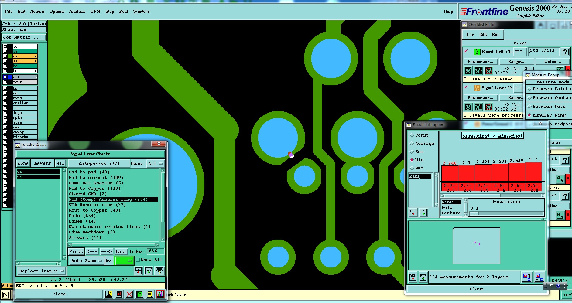Click DEL icon beside '264 measurements' text
This screenshot has height=303, width=572.
coord(413,277)
